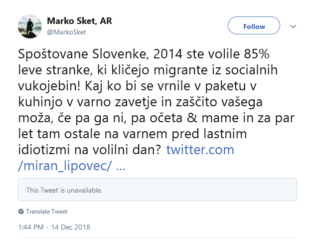Screen dimensions: 315x240
Task: Follow Marko Sket
Action: pos(254,26)
